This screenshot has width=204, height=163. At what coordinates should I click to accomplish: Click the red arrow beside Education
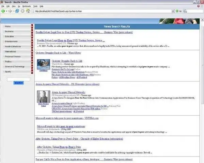[x=32, y=36]
